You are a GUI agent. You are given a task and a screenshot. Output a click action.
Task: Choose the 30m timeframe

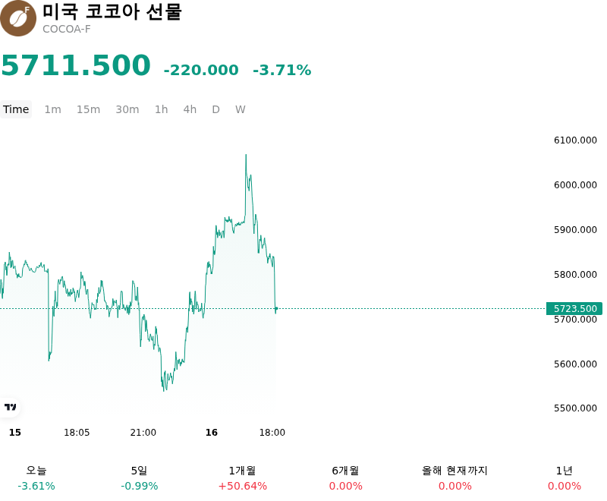tap(127, 109)
